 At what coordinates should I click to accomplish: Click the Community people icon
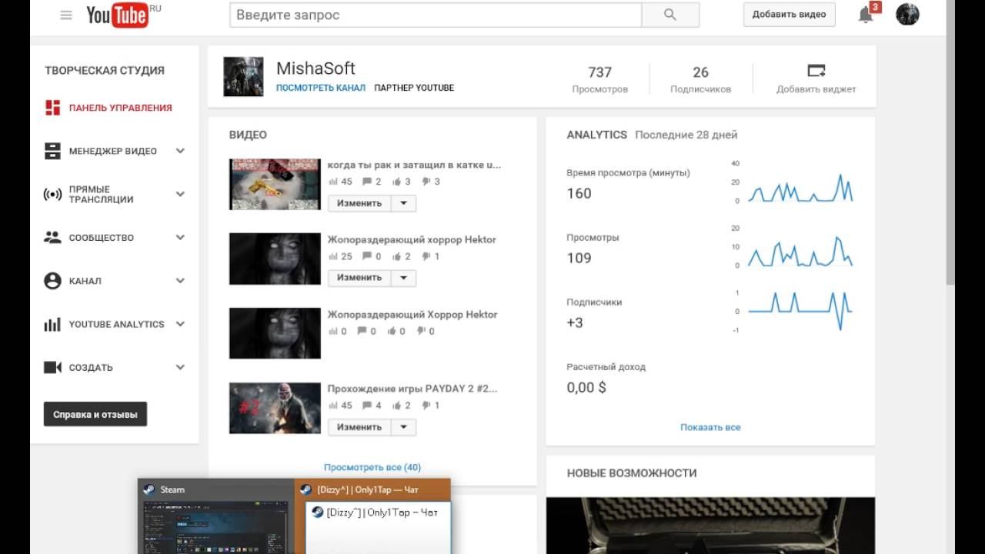[52, 238]
